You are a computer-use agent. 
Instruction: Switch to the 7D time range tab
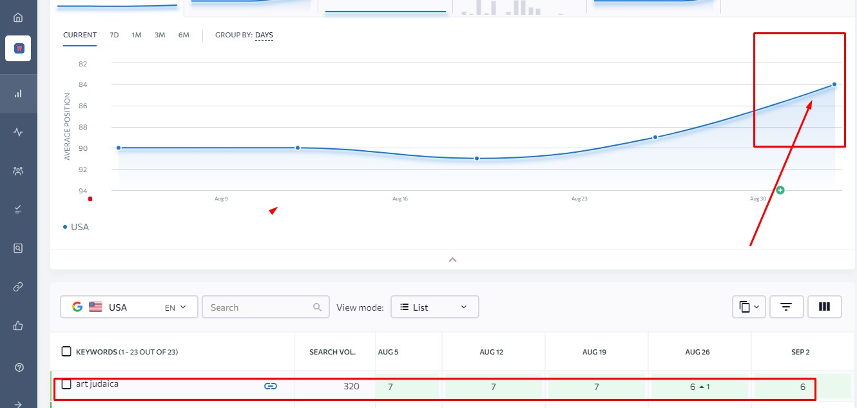click(x=113, y=35)
